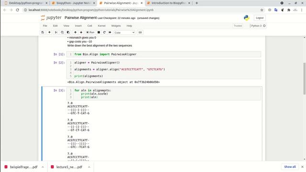The height and width of the screenshot is (172, 306).
Task: Click the browser profile icon in title bar
Action: point(282,3)
